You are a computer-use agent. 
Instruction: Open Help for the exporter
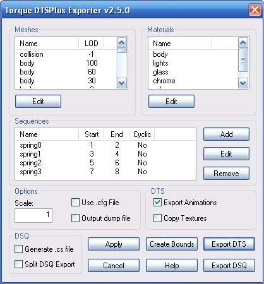click(172, 266)
